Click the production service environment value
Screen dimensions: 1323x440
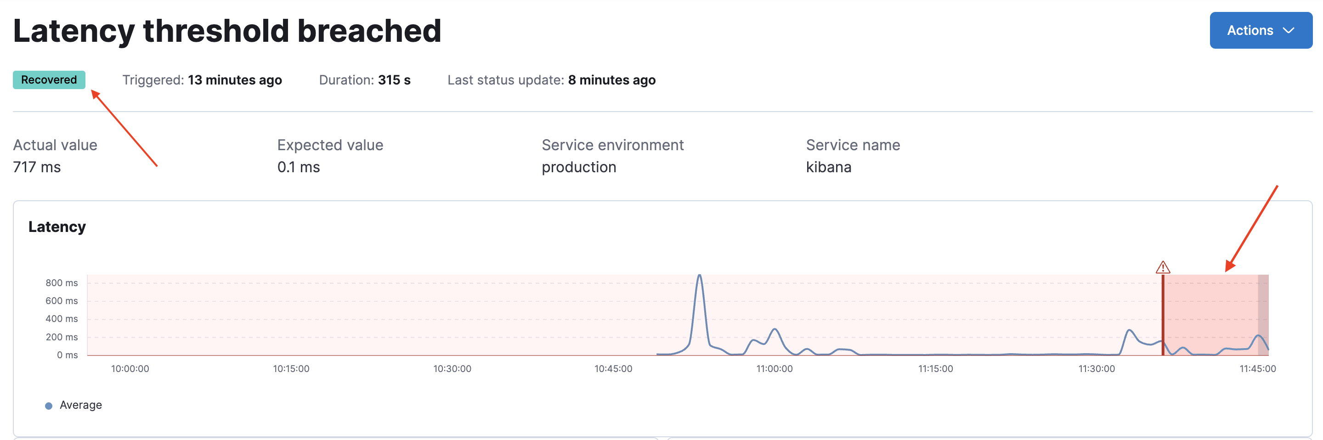point(578,166)
